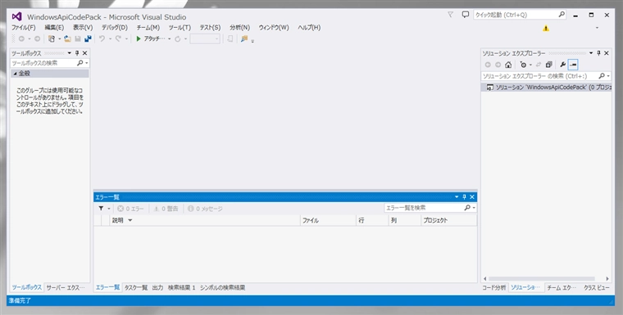Screen dimensions: 623x315
Task: Toggle the 0 エラー filter button
Action: point(130,209)
